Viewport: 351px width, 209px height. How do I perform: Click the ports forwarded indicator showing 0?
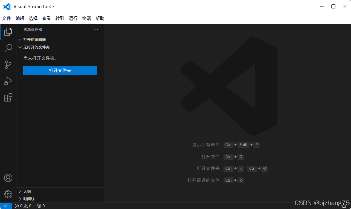click(x=41, y=206)
